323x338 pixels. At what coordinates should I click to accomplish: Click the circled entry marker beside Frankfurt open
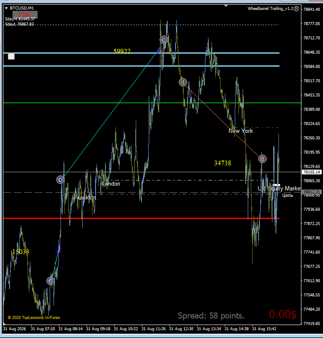60,180
